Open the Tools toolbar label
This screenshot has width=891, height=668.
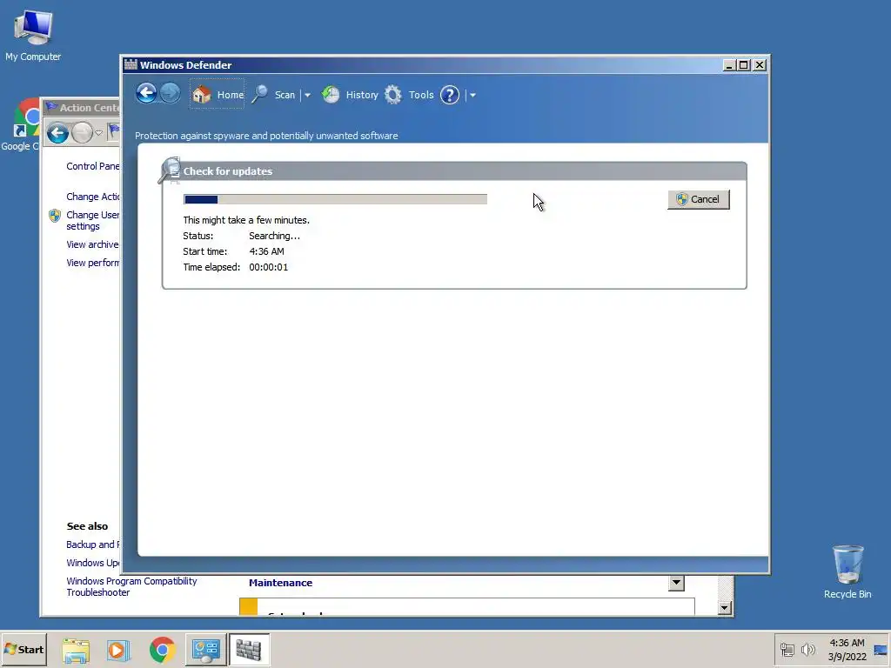pos(421,95)
